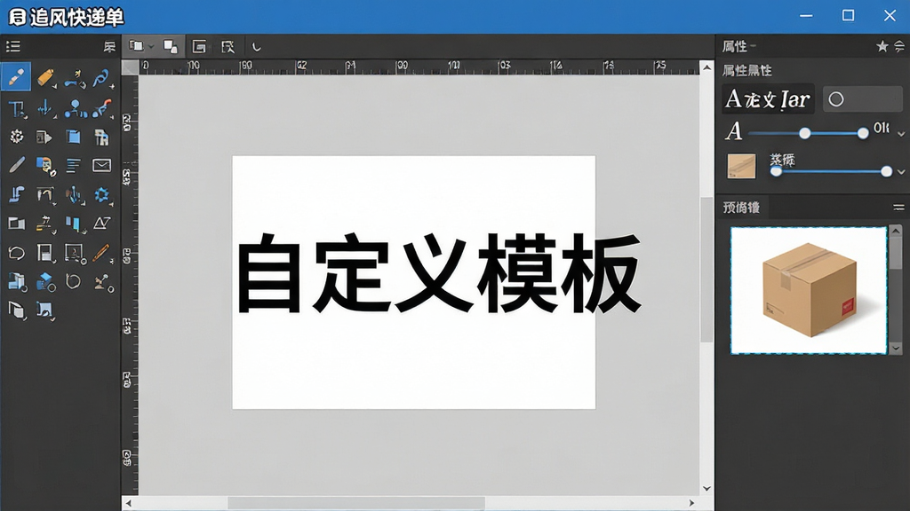Screen dimensions: 910x511
Task: Click the blue square image tool
Action: 44,311
